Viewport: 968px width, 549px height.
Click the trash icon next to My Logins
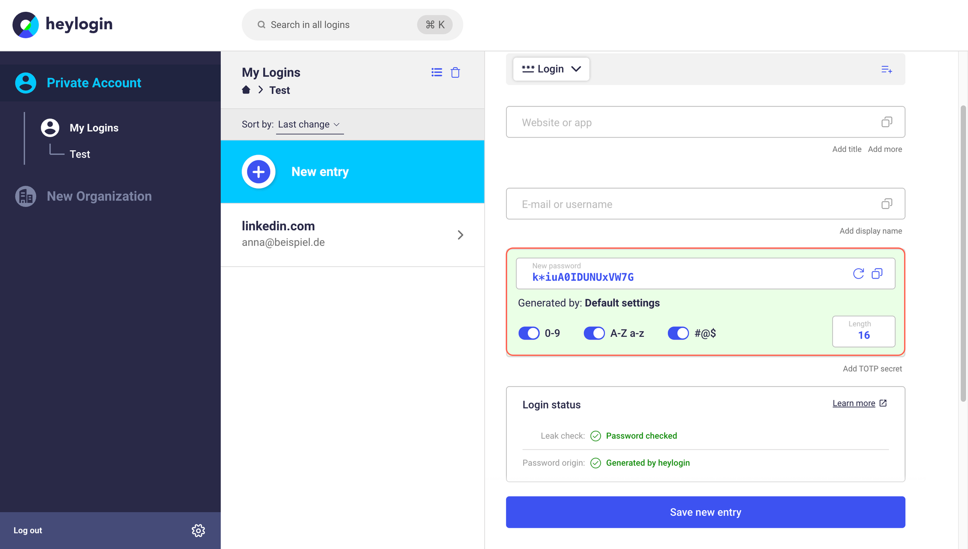pyautogui.click(x=455, y=72)
